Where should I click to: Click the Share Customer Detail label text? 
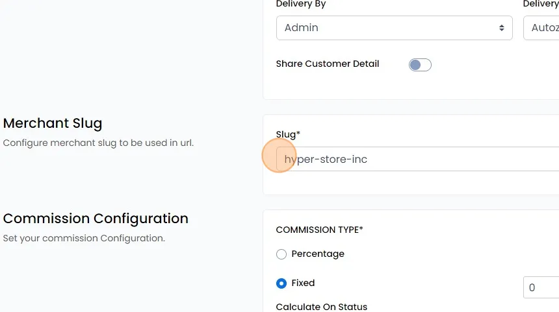click(327, 64)
